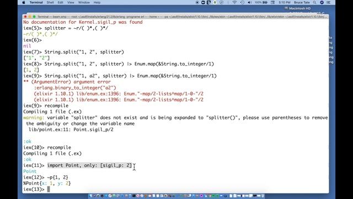Click the Finder icon in the Dock
This screenshot has height=199, width=353.
90,196
